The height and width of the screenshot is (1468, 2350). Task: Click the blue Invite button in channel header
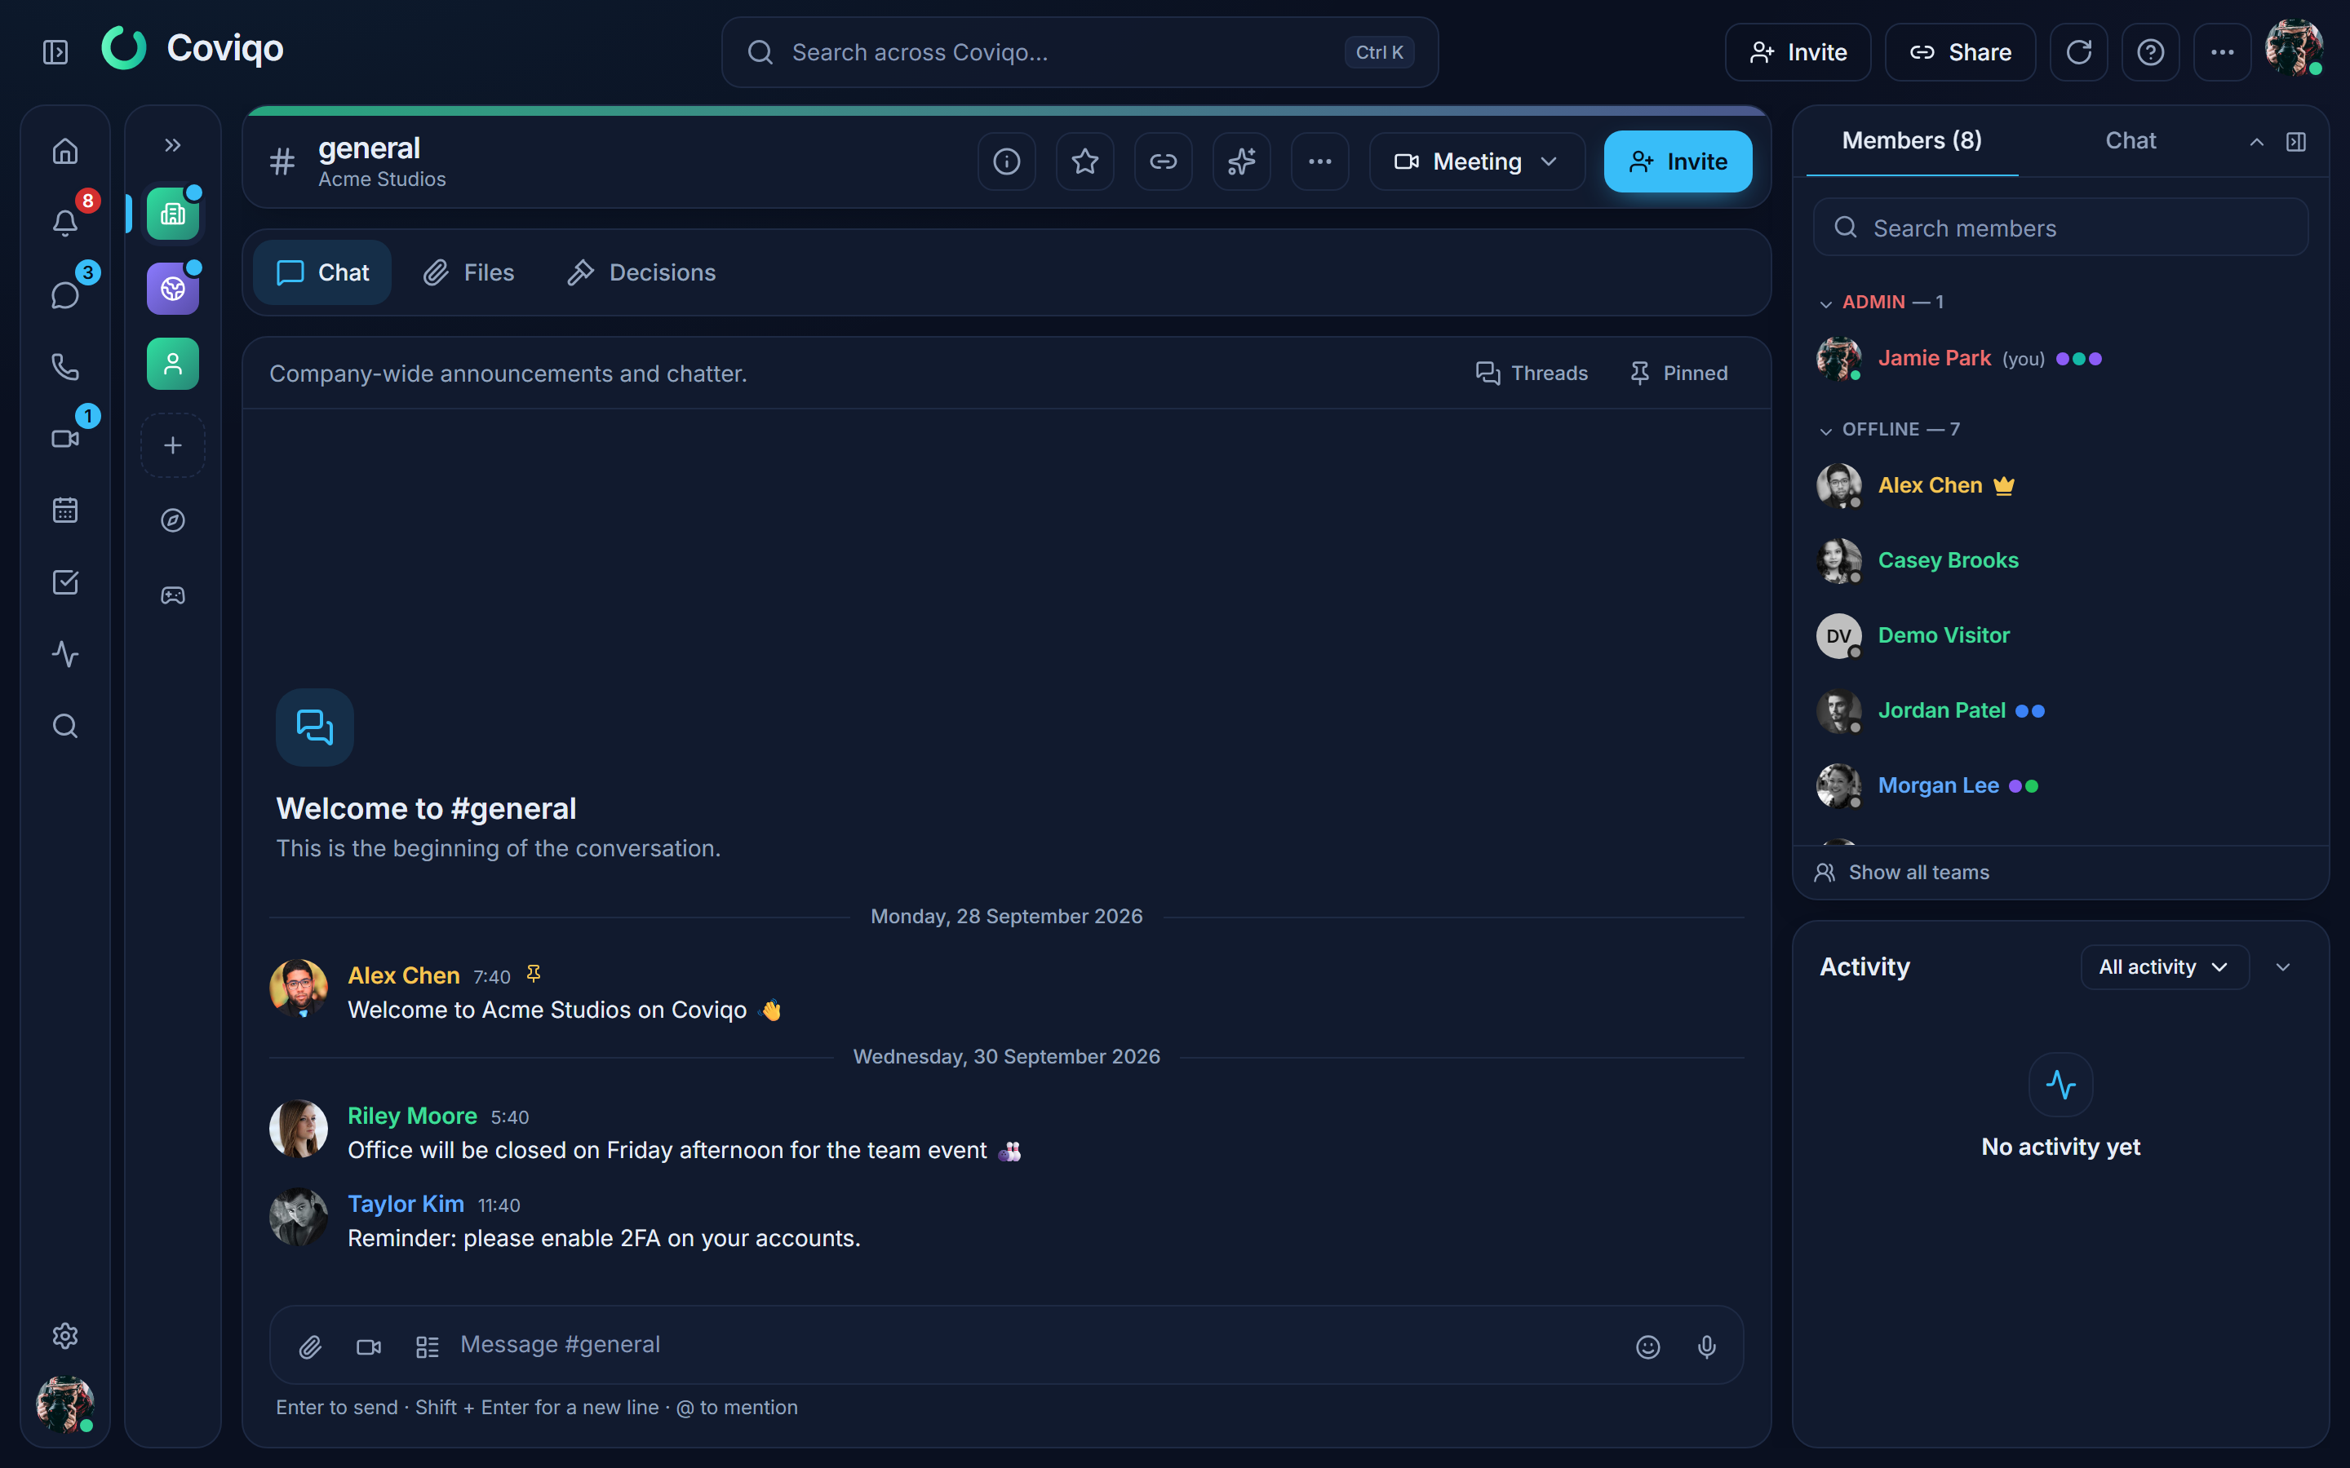point(1678,161)
